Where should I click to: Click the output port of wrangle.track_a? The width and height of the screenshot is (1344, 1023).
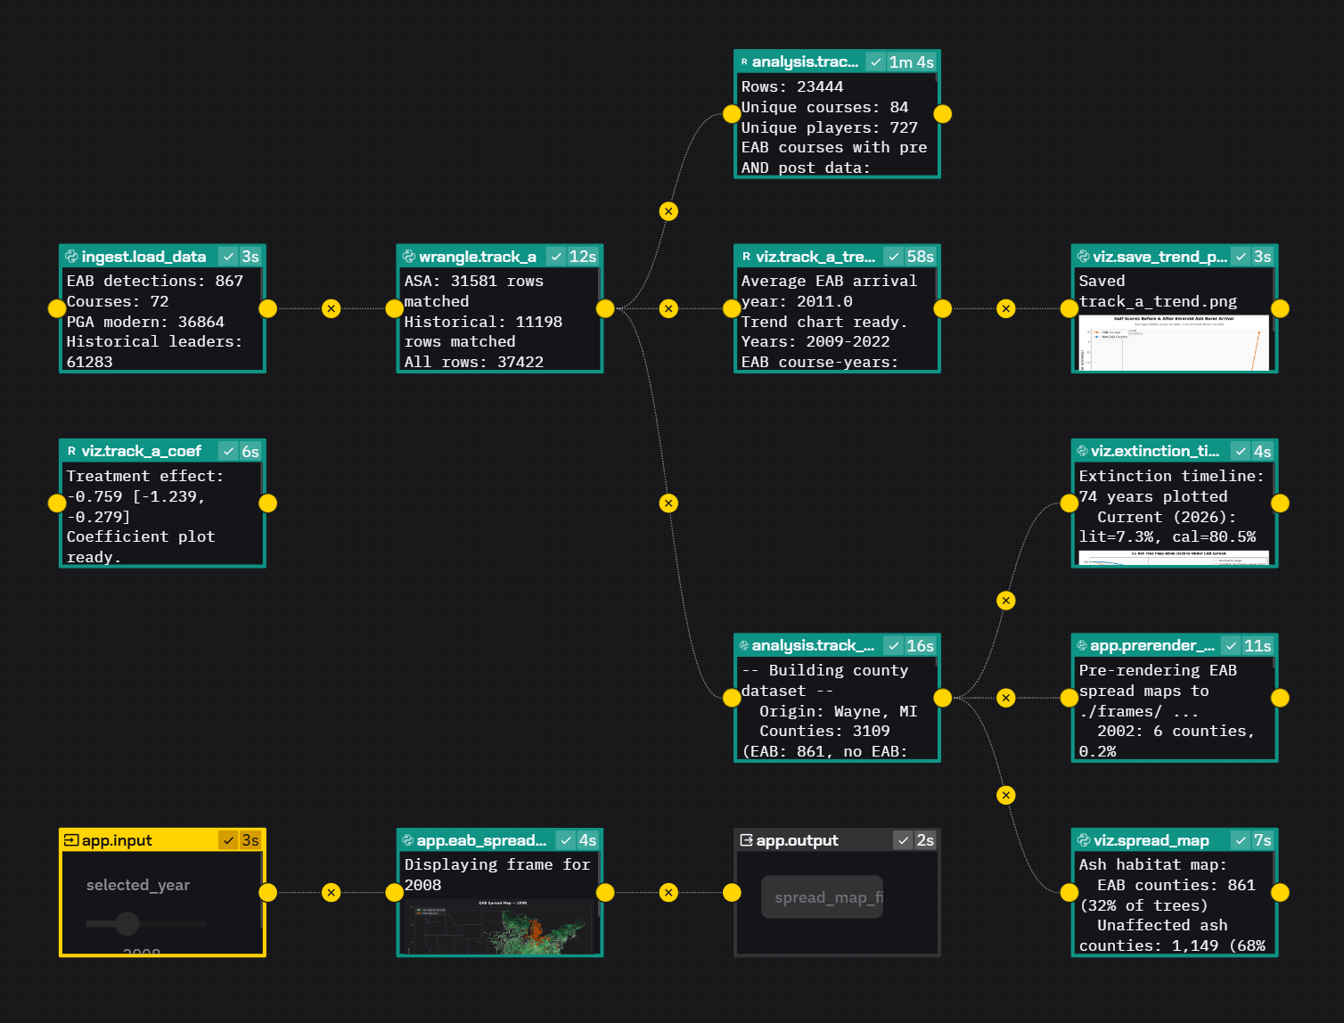coord(605,309)
